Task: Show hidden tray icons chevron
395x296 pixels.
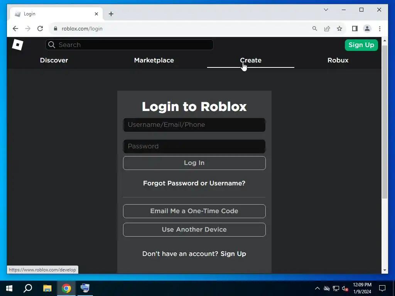Action: click(317, 288)
